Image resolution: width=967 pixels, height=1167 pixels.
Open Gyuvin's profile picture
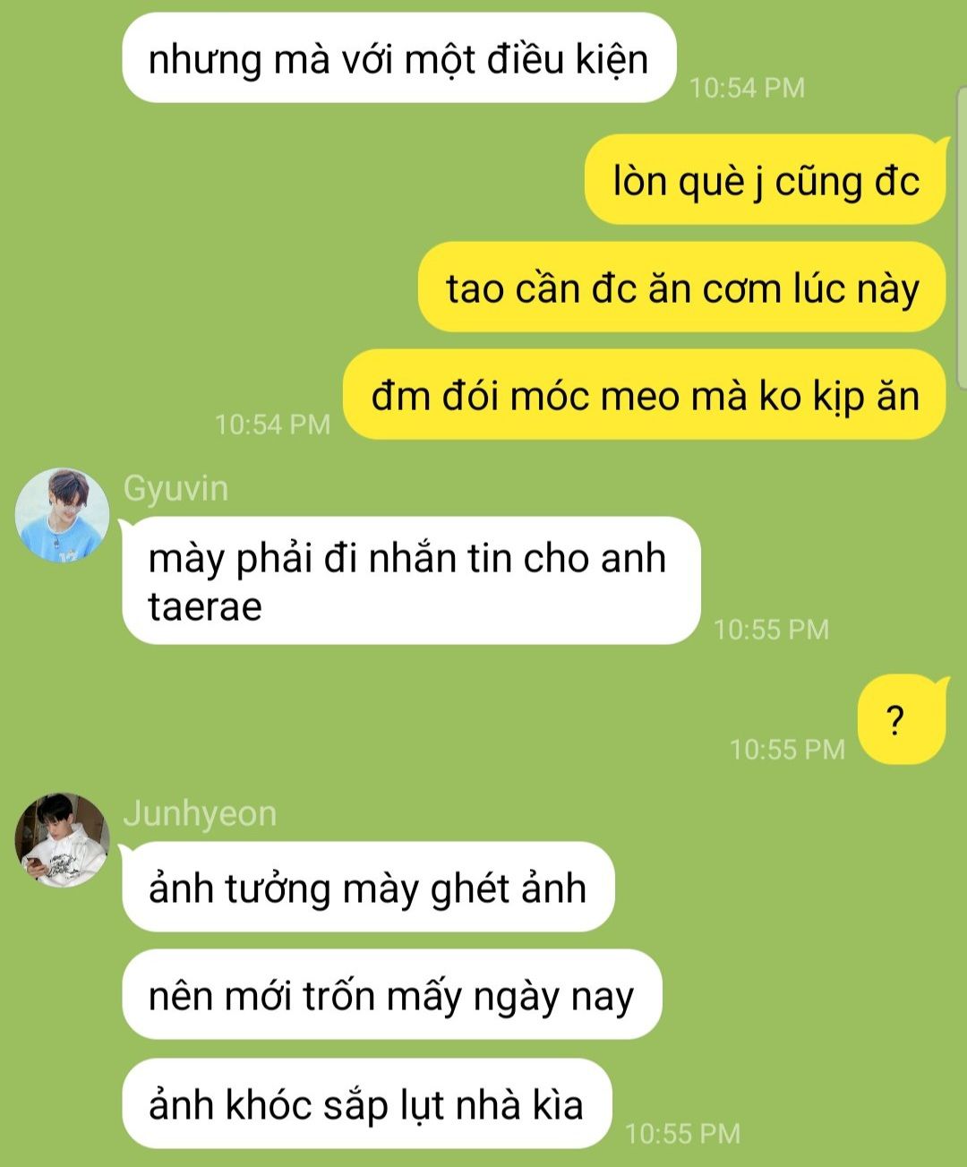63,515
